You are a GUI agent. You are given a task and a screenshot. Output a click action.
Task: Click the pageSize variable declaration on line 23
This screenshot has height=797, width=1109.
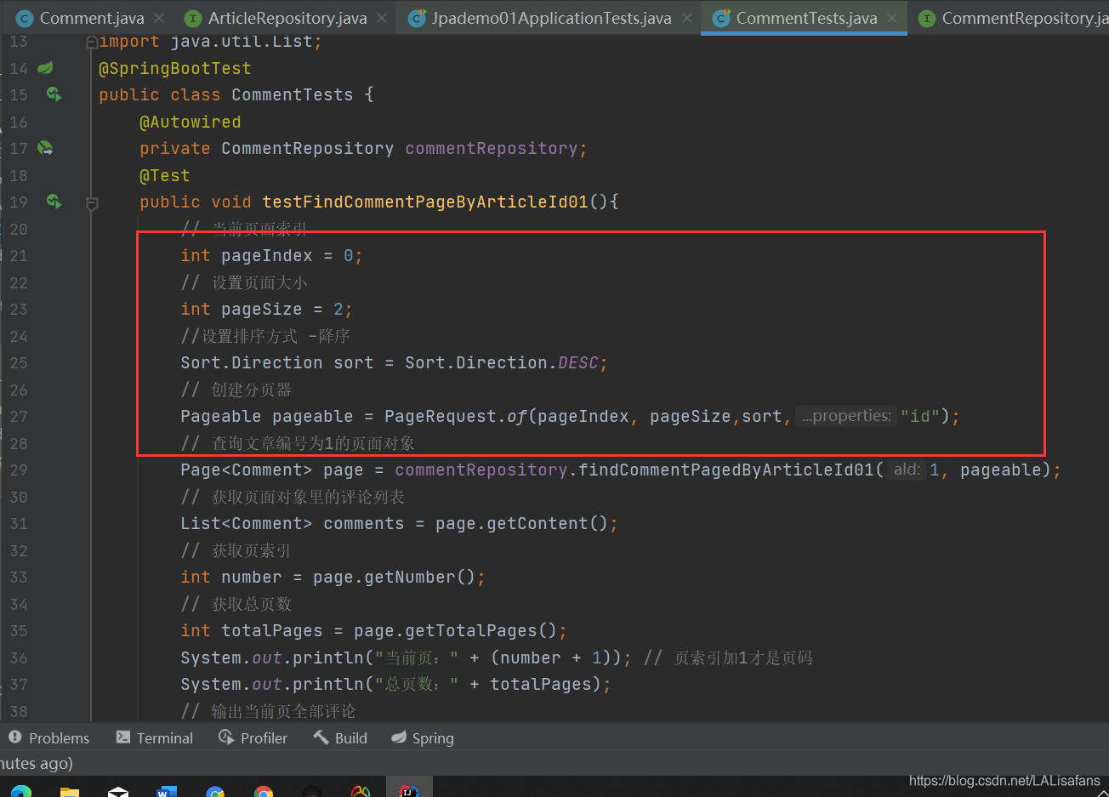[x=262, y=309]
